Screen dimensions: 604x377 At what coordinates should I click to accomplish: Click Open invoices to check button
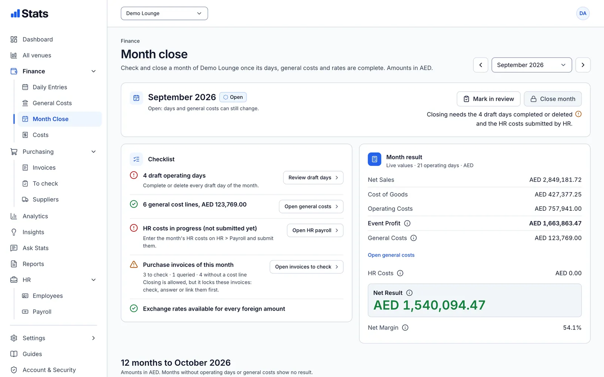(x=307, y=267)
